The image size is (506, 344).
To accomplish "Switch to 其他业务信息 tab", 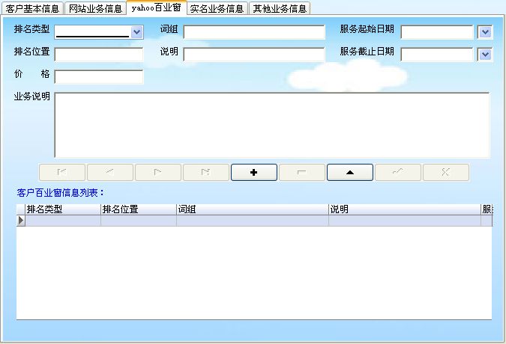I will point(280,9).
